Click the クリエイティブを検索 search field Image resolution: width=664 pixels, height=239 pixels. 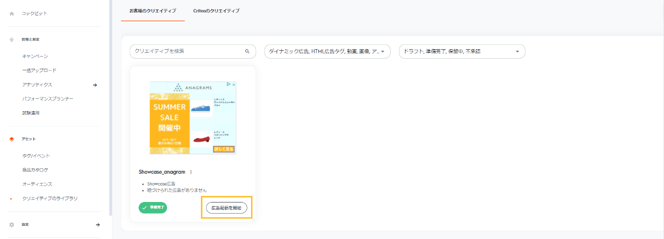[x=185, y=52]
